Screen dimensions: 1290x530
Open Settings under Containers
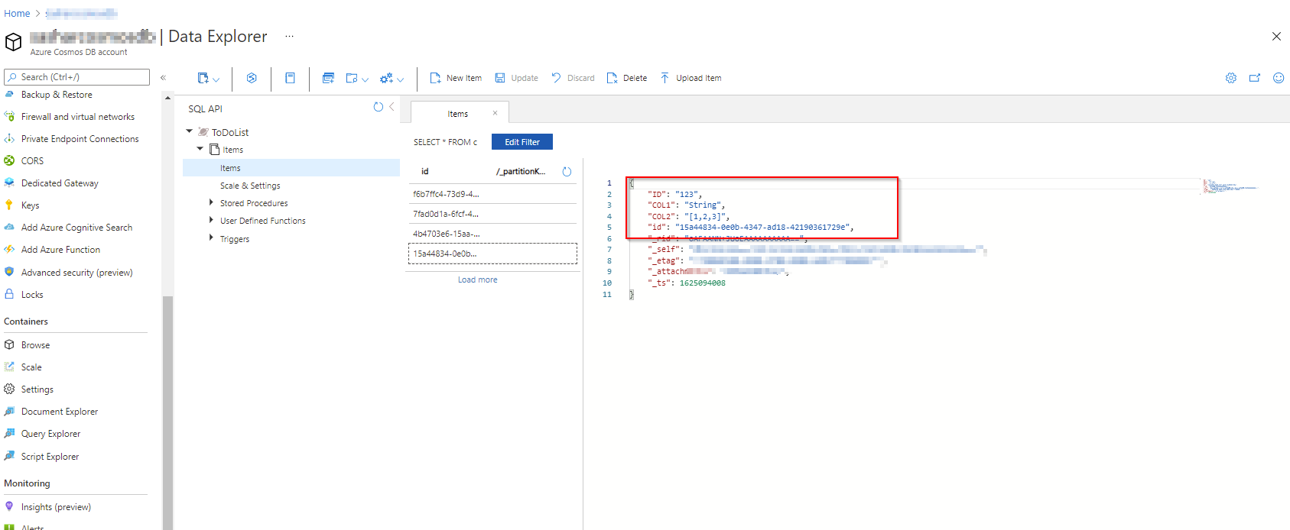click(x=37, y=389)
